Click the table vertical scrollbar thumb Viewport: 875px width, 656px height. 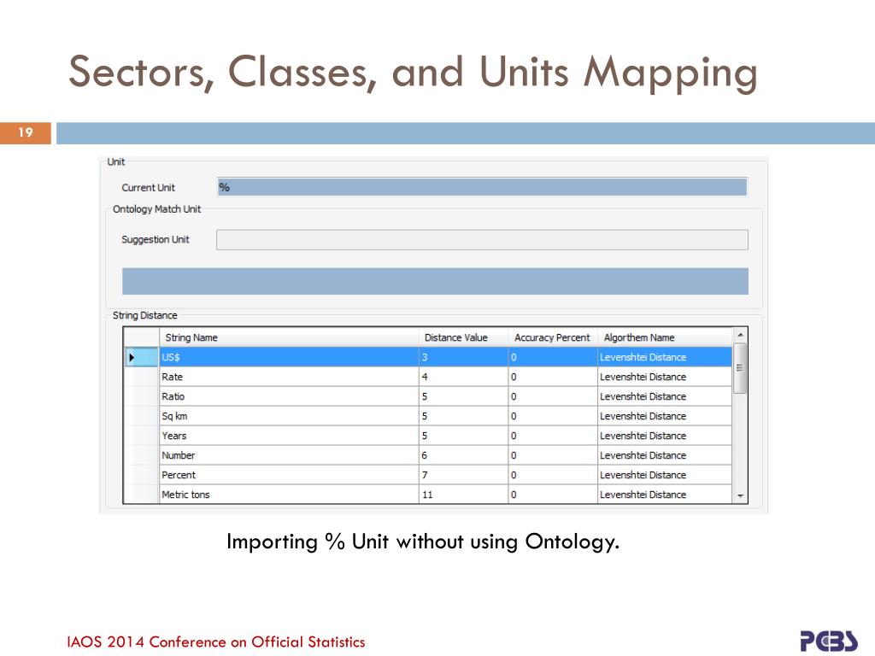(x=740, y=368)
